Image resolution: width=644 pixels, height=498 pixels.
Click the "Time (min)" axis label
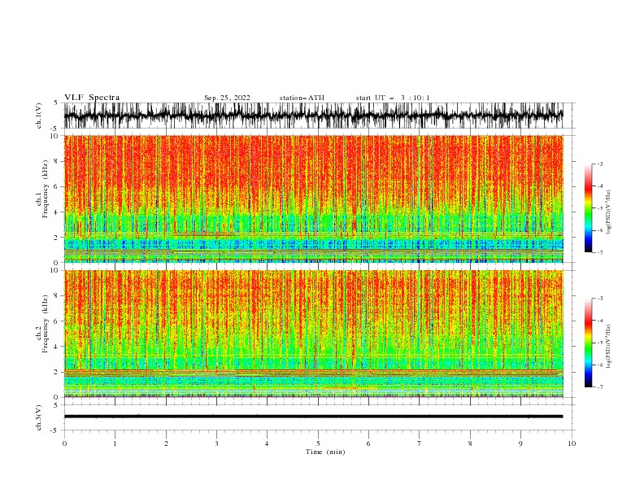click(325, 452)
